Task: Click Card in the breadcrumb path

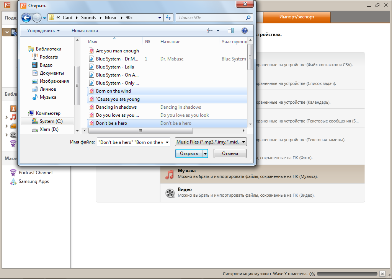Action: pyautogui.click(x=67, y=18)
